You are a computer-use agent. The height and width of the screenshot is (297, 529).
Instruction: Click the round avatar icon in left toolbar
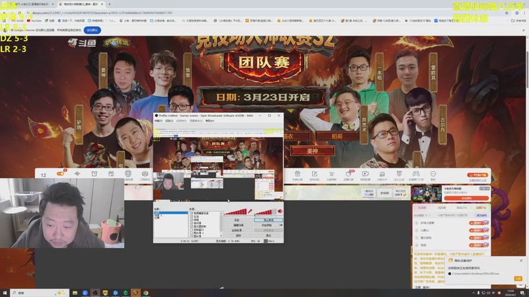(128, 174)
